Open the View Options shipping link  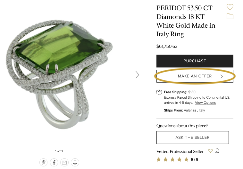click(x=205, y=103)
